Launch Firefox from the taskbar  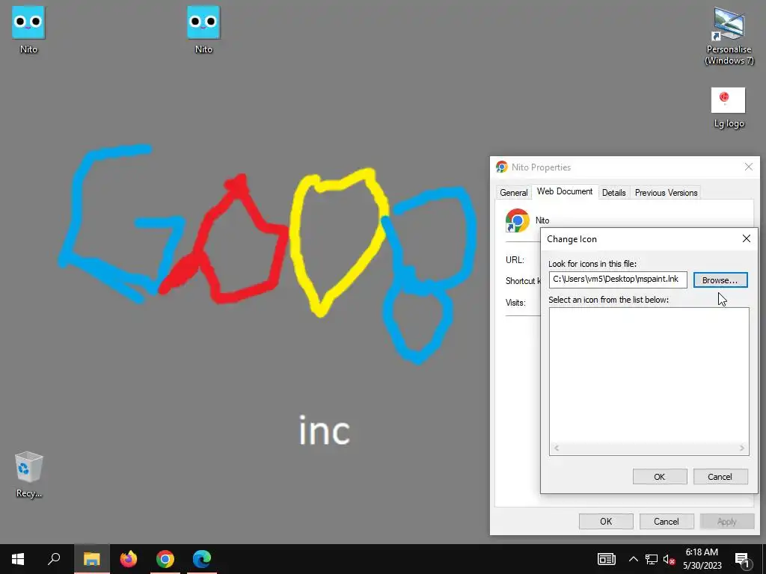click(129, 559)
